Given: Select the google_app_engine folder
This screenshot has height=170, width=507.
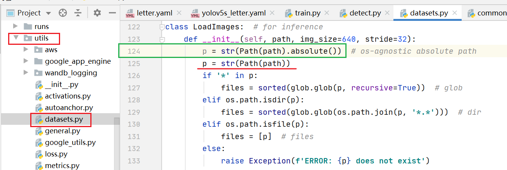Looking at the screenshot, I should [78, 61].
